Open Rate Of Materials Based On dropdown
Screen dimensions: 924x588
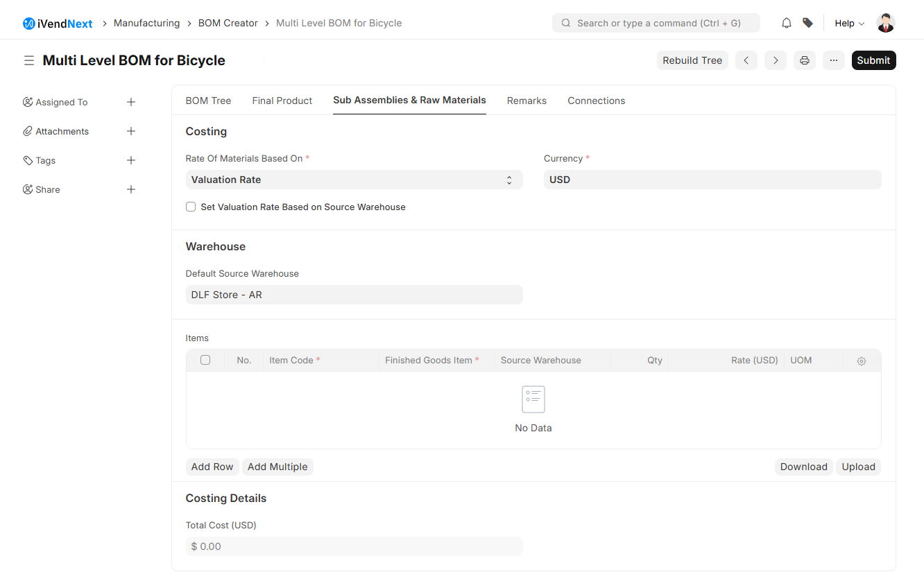click(x=354, y=180)
